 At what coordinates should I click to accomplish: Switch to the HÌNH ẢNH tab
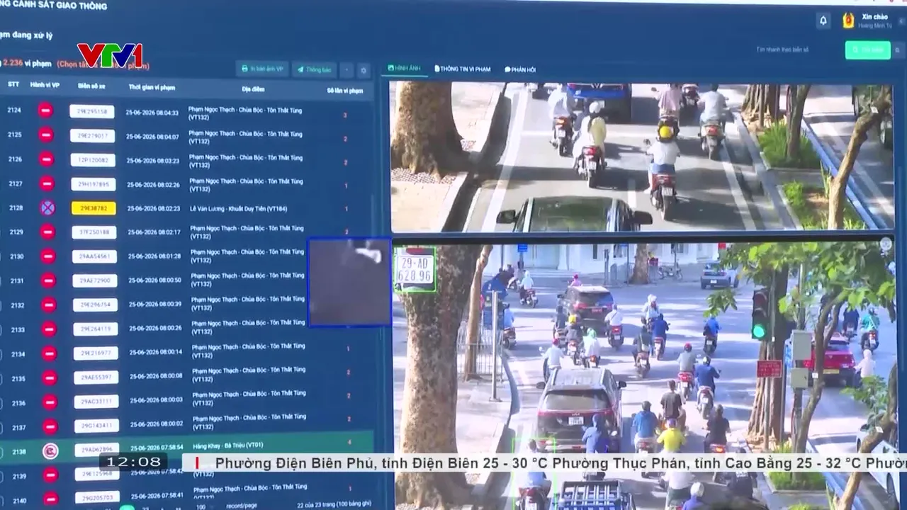[x=404, y=69]
